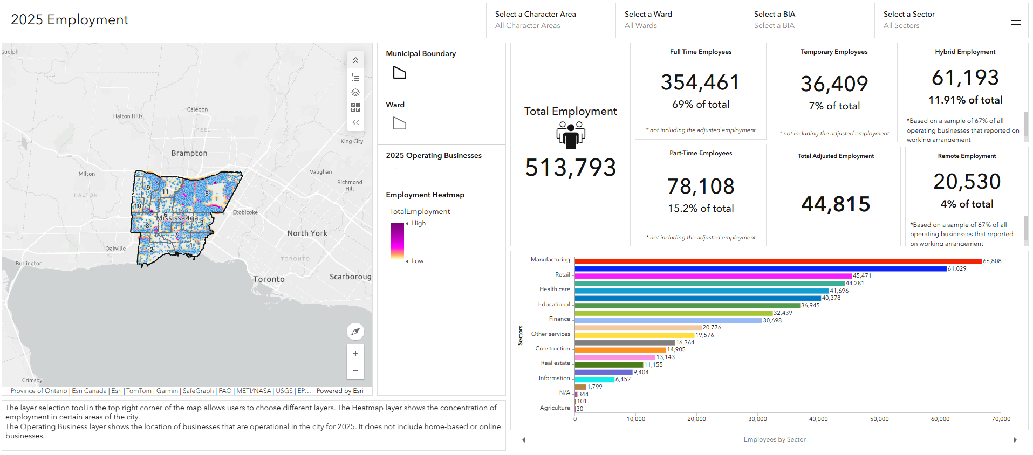Click the Brampton label on the map

click(x=189, y=153)
